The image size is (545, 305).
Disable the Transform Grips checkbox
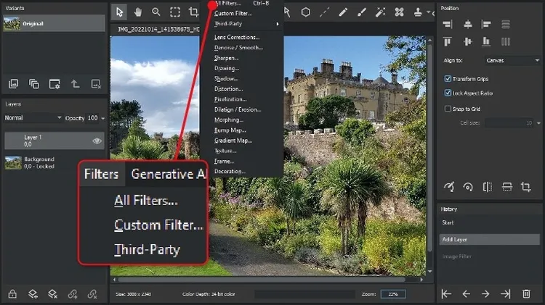(448, 78)
